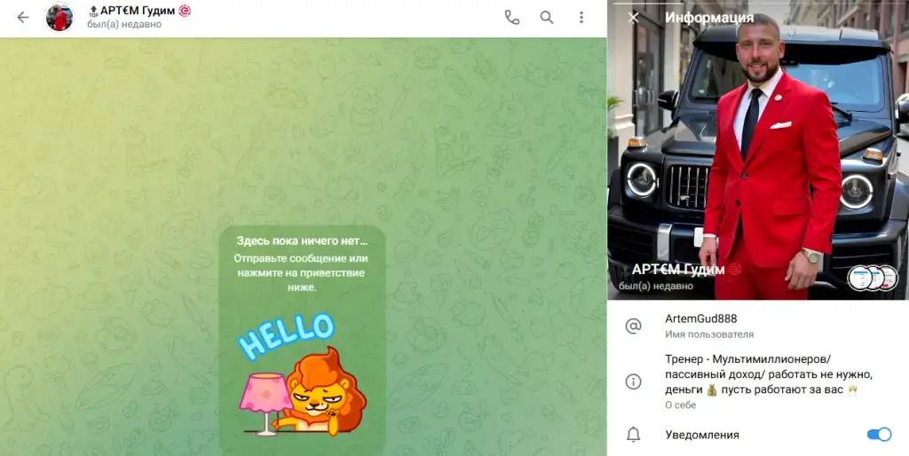Go back using the left arrow icon
909x456 pixels.
tap(22, 18)
